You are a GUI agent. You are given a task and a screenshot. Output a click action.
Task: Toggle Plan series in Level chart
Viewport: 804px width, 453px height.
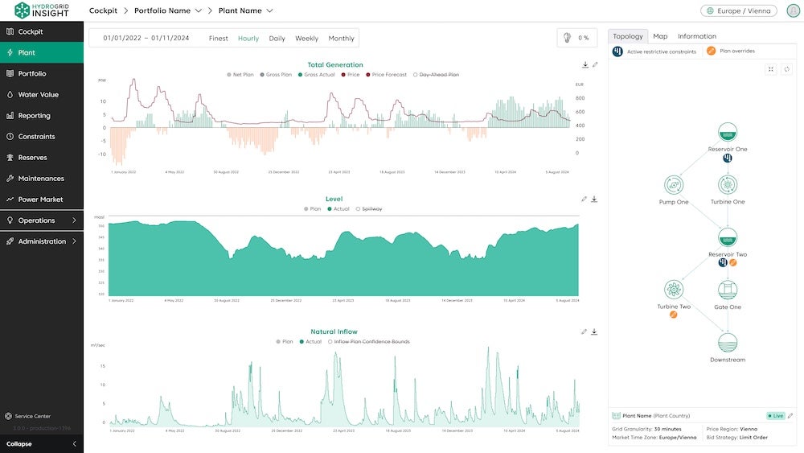tap(312, 209)
